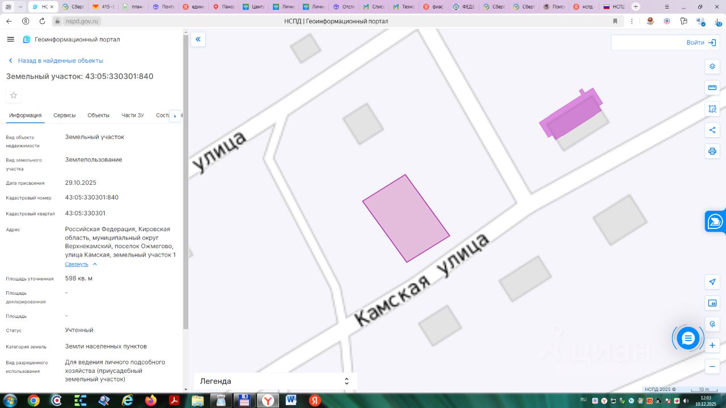
Task: Click the 598 кв. м area value
Action: pyautogui.click(x=79, y=279)
